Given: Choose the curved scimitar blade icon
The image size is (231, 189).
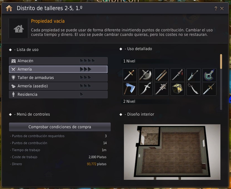Looking at the screenshot, I should coord(193,89).
